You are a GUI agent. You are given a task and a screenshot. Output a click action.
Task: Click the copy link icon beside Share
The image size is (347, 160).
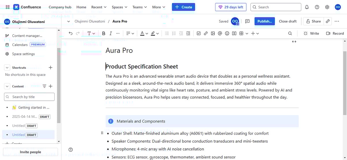click(328, 21)
